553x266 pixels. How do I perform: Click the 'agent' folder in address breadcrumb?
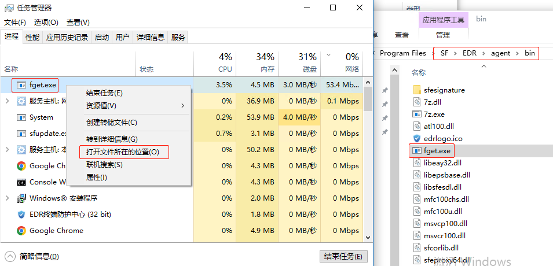500,53
